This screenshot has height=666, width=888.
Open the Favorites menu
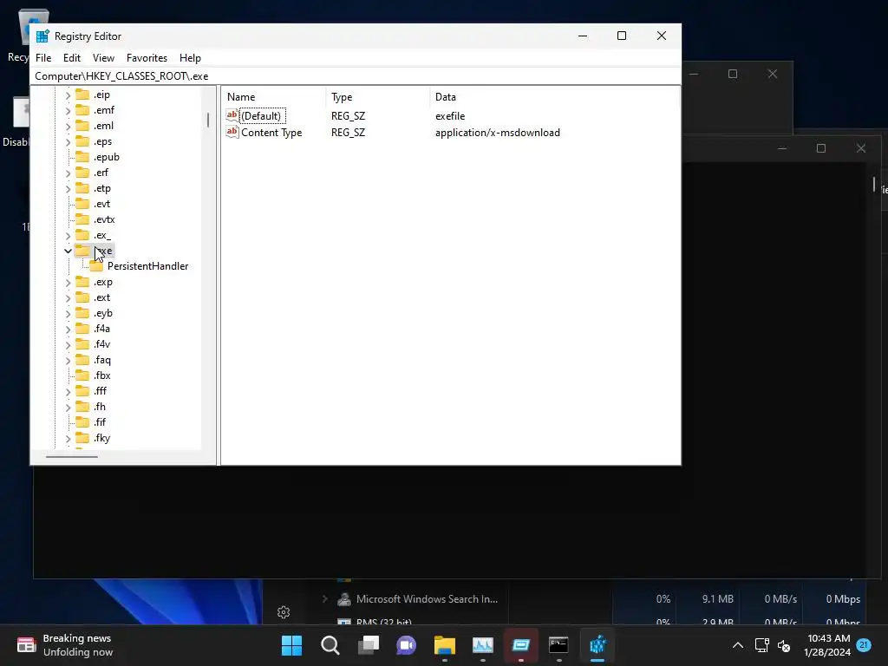147,58
